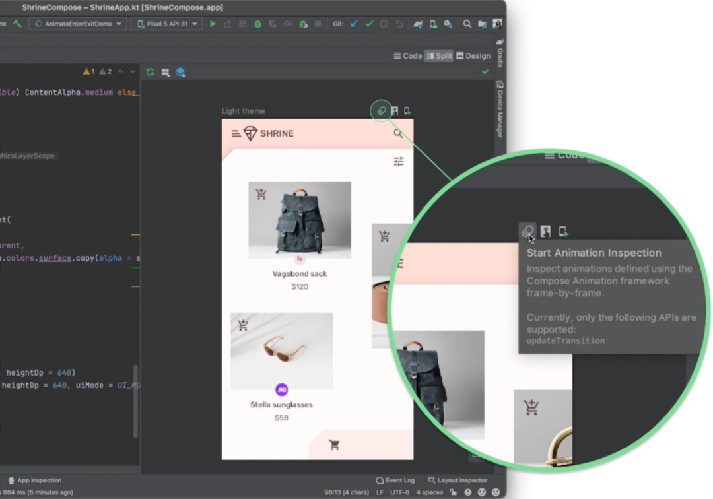
Task: Open the AnimateEnterExitDemo run configuration dropdown
Action: pos(78,24)
